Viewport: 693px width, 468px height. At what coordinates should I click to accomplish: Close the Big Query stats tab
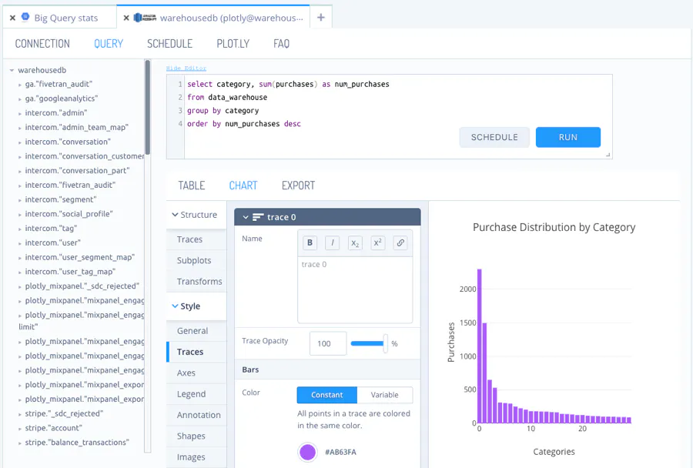click(12, 18)
